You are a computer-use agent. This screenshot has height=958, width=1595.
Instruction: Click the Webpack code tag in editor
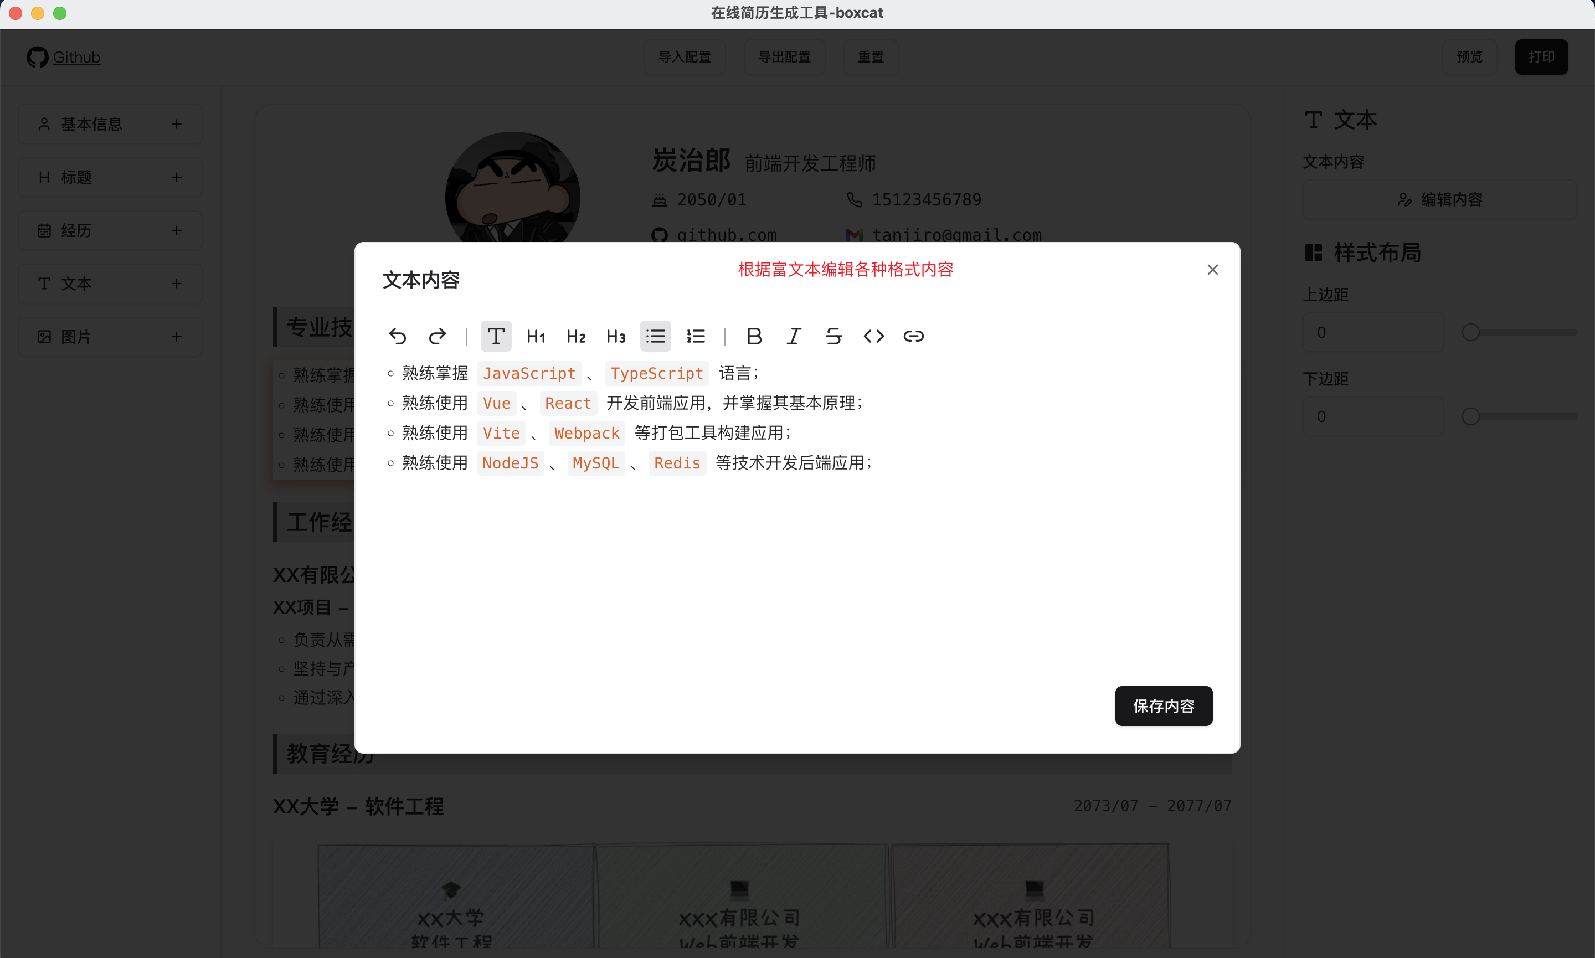pyautogui.click(x=586, y=434)
